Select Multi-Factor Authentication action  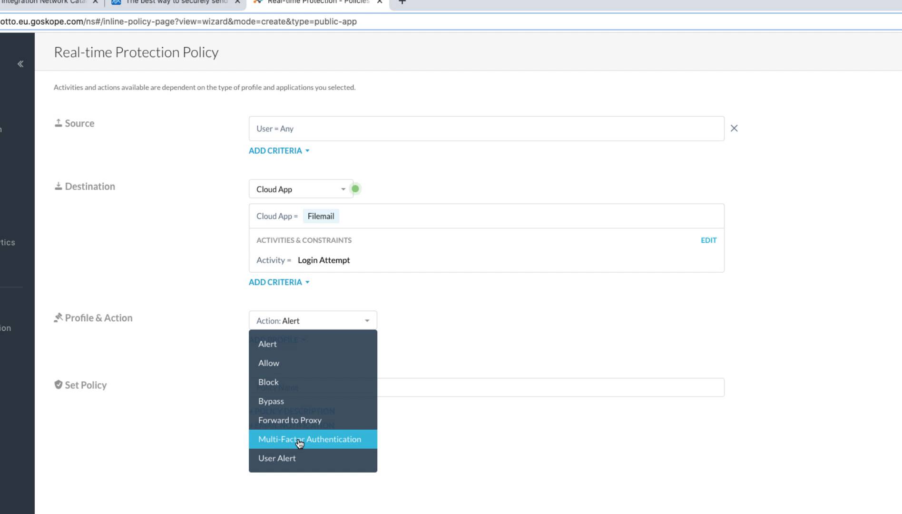(310, 439)
